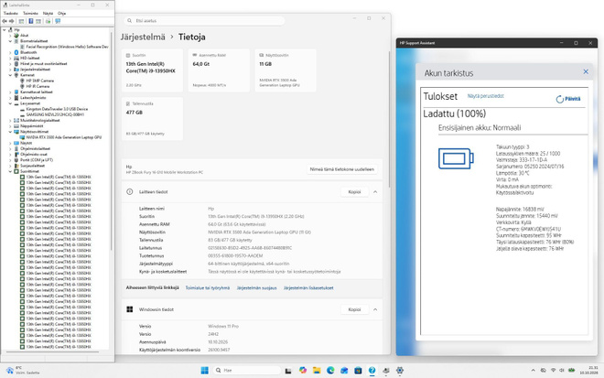
Task: Collapse the Näyttösovittimet node
Action: click(x=10, y=132)
